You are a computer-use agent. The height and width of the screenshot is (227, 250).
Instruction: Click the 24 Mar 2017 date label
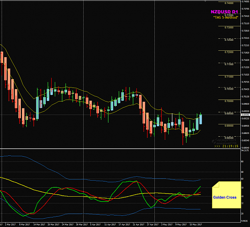68,225
